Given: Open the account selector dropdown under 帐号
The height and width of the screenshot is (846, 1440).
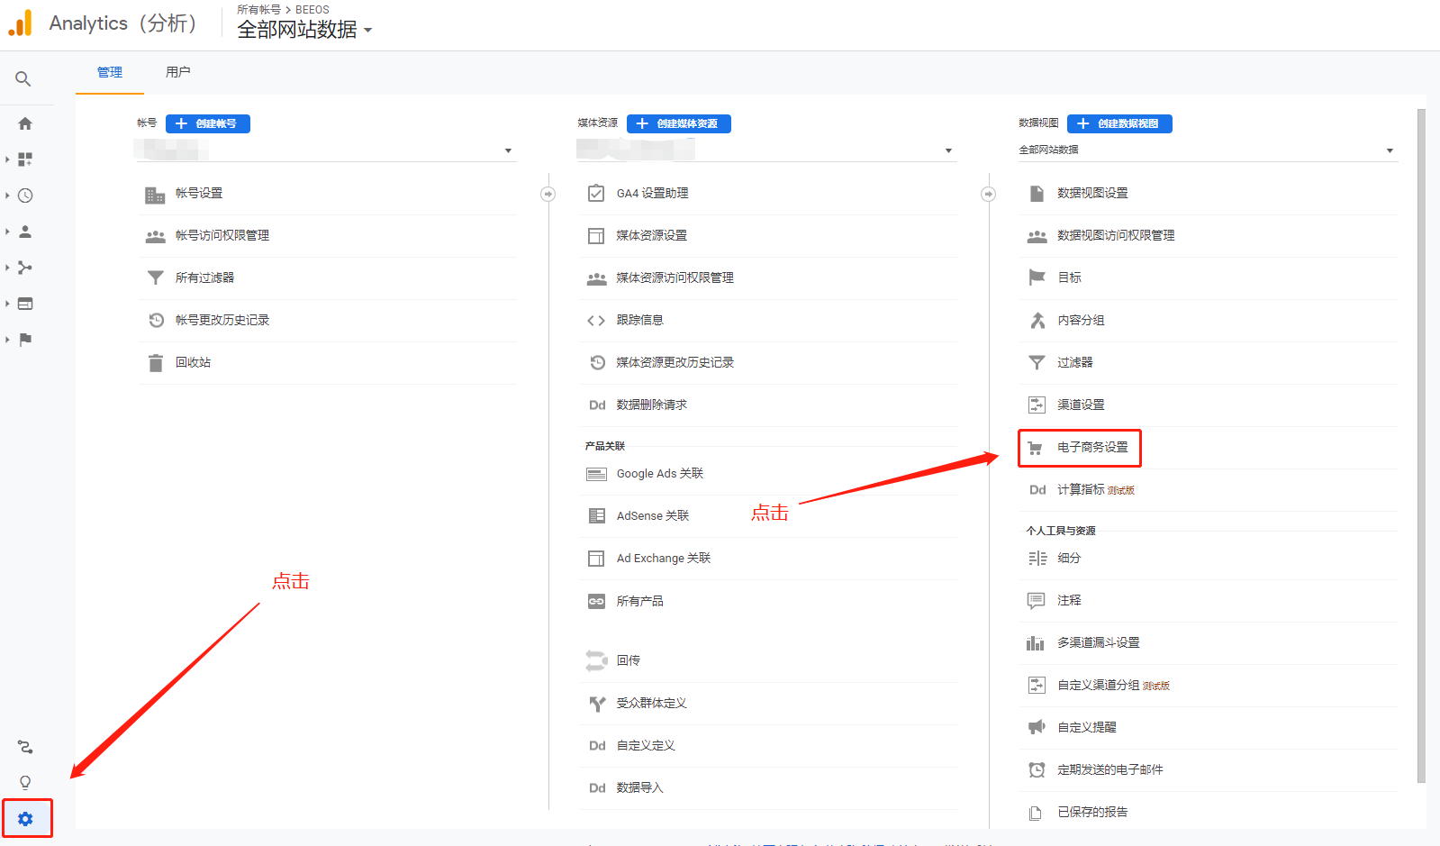Looking at the screenshot, I should (325, 150).
